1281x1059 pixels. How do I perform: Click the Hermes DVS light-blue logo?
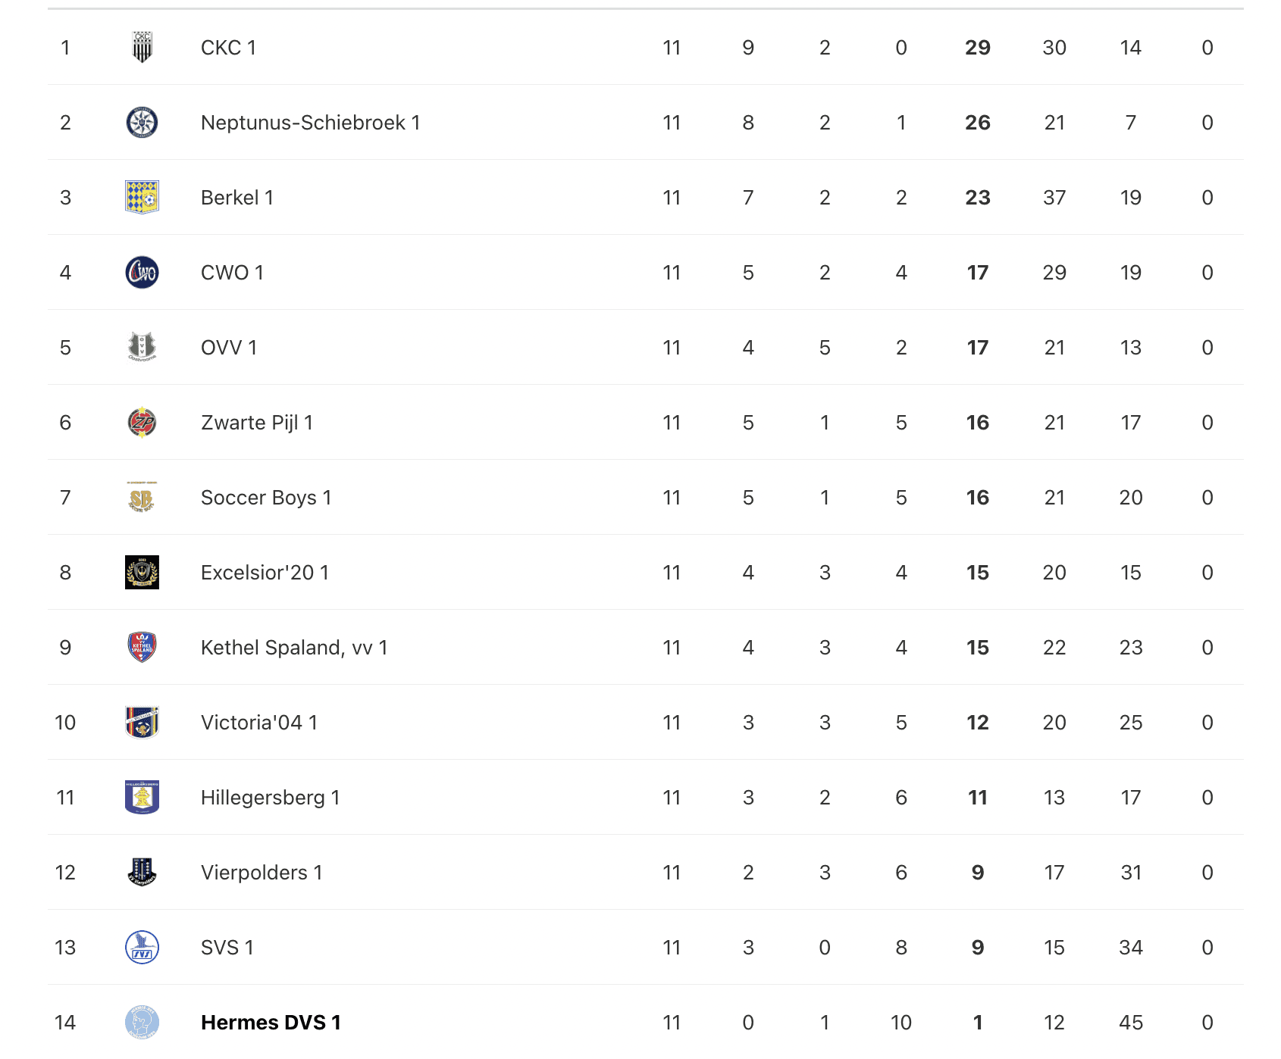click(142, 1023)
